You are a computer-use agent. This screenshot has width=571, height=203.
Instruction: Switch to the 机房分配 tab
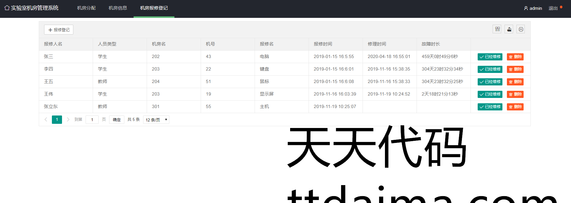(x=86, y=8)
